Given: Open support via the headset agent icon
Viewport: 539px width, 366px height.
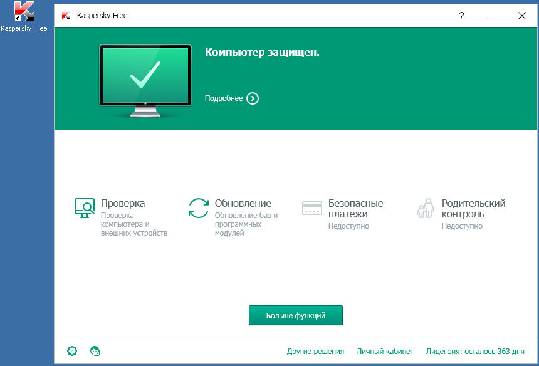Looking at the screenshot, I should pyautogui.click(x=95, y=351).
